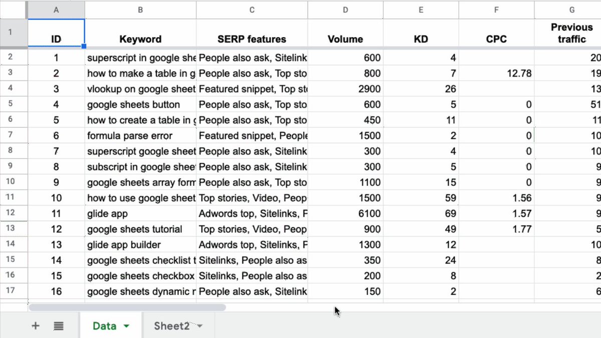Image resolution: width=601 pixels, height=338 pixels.
Task: Click the Volume header cell
Action: pos(346,34)
